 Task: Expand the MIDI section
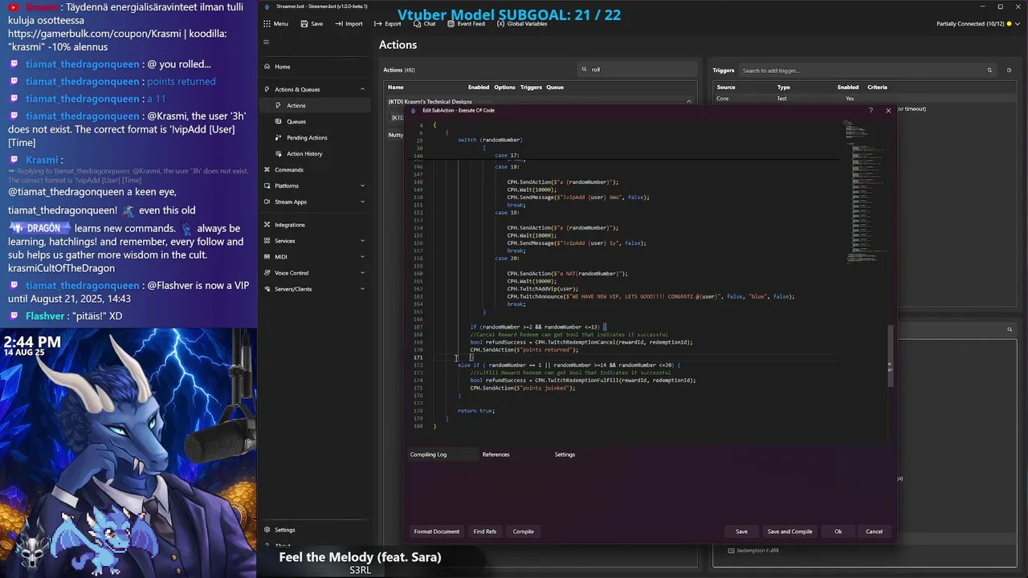[x=315, y=257]
